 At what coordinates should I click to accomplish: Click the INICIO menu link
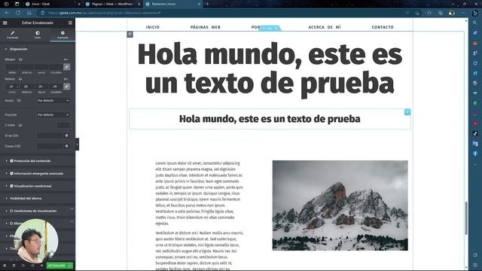[152, 27]
